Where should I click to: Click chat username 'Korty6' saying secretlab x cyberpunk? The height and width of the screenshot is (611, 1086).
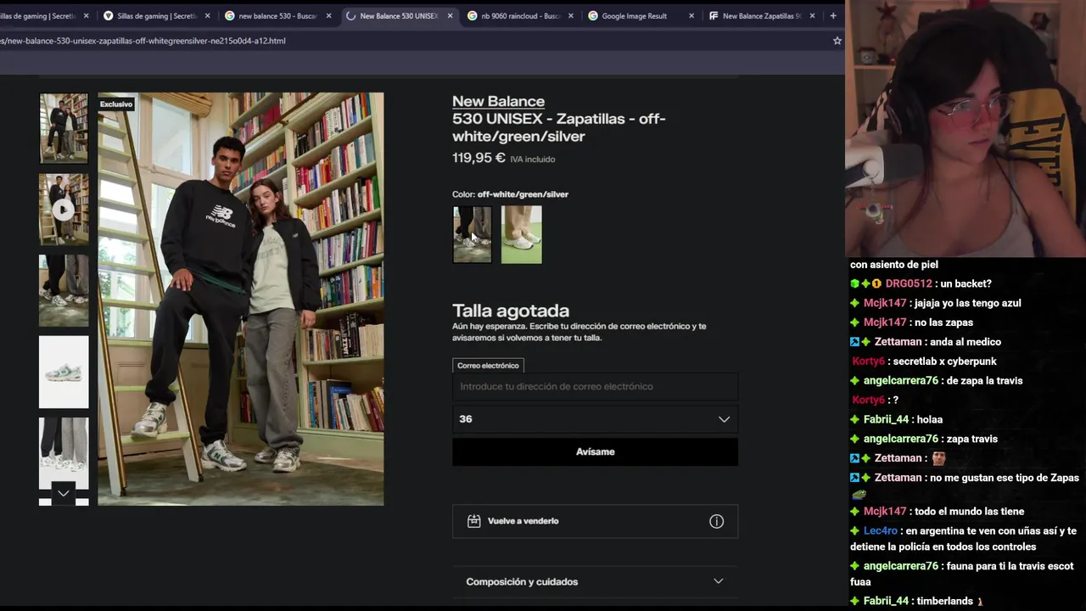click(869, 362)
